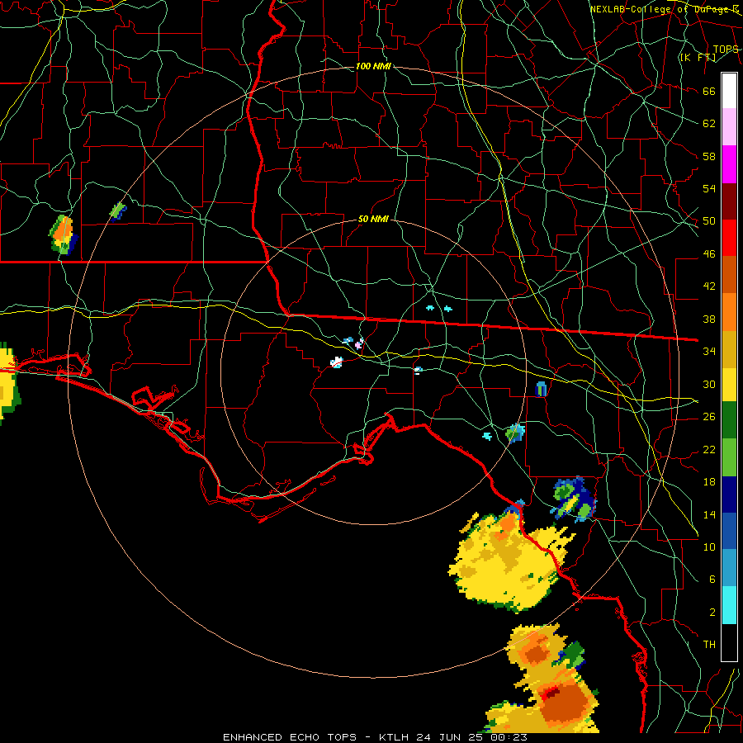Select the gold 38 kft legend swatch

pyautogui.click(x=729, y=348)
